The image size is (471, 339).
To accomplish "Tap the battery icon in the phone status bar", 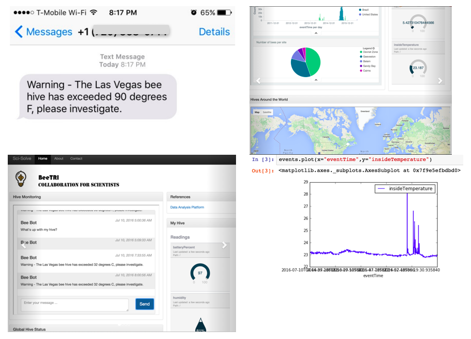I will pyautogui.click(x=225, y=12).
